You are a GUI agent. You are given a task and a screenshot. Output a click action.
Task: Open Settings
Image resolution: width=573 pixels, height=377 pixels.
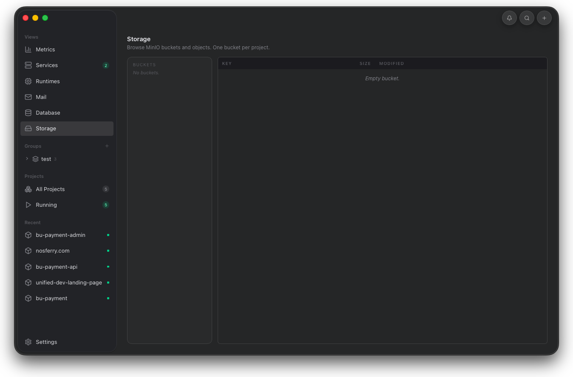[x=67, y=342]
